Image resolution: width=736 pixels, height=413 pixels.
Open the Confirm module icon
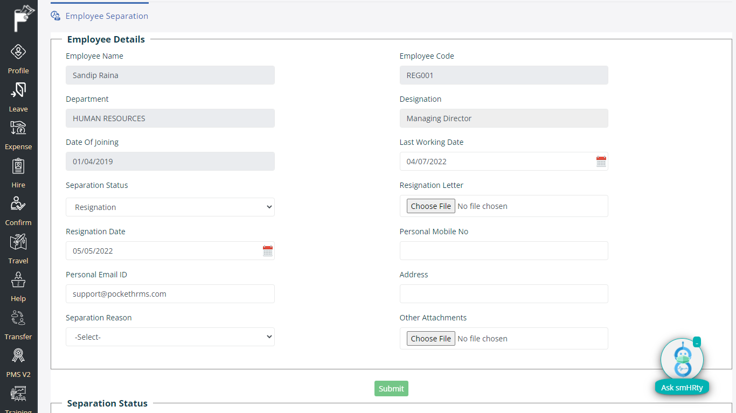[x=18, y=204]
